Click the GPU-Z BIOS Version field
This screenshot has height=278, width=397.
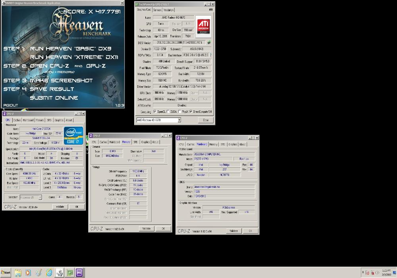tap(179, 42)
